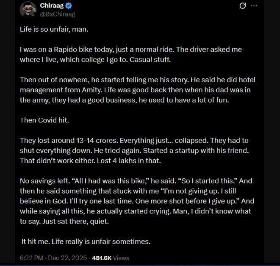Click the closing line "It hit me."
This screenshot has height=266, width=280.
pos(36,241)
